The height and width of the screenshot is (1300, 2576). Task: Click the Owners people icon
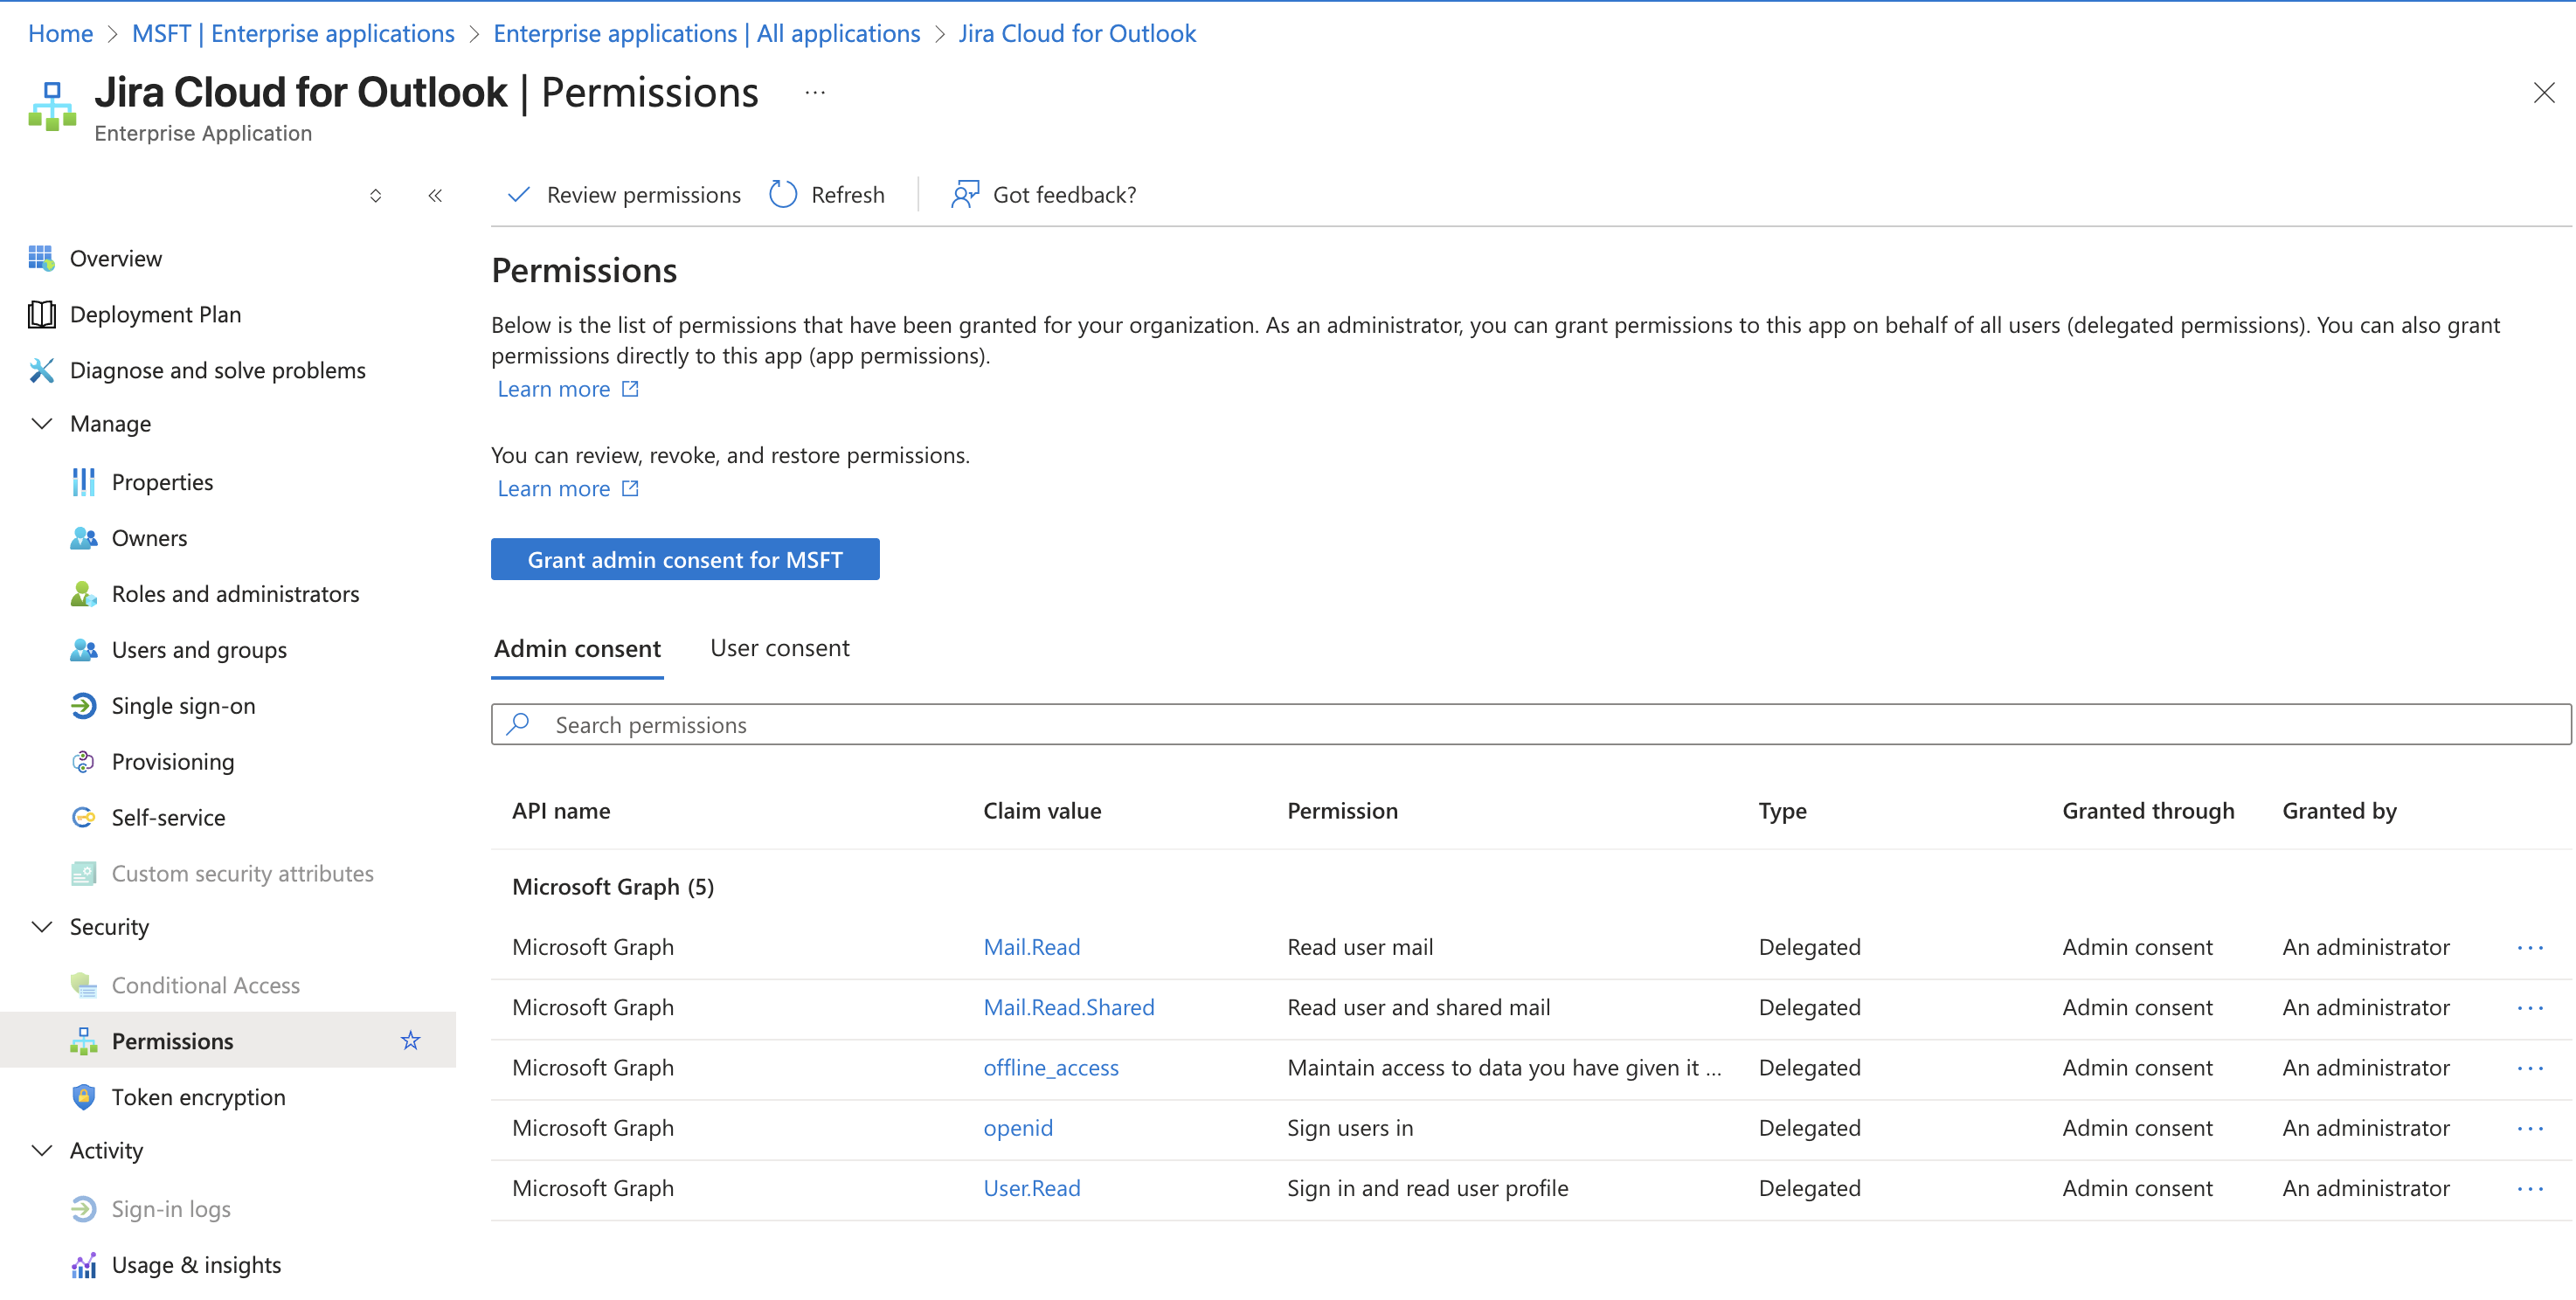tap(83, 538)
